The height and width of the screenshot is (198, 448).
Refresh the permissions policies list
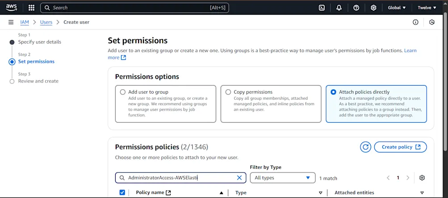(x=365, y=147)
